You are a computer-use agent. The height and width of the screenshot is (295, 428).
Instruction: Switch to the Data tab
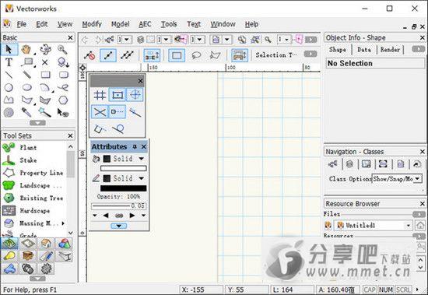click(364, 50)
